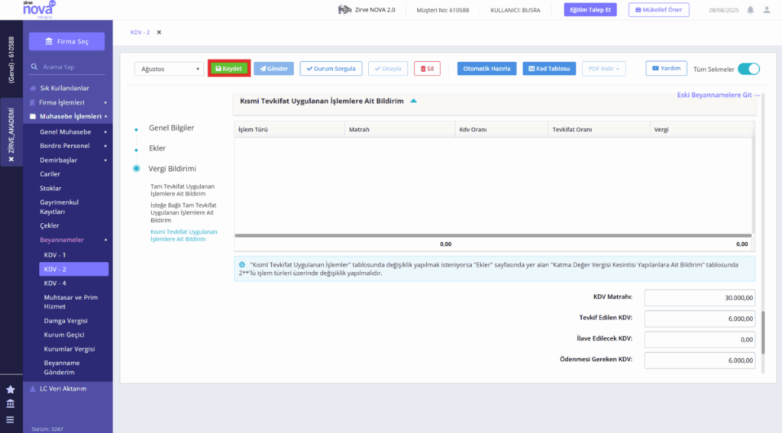This screenshot has height=433, width=782.
Task: Select the Genel Bilgiler step
Action: tap(171, 128)
